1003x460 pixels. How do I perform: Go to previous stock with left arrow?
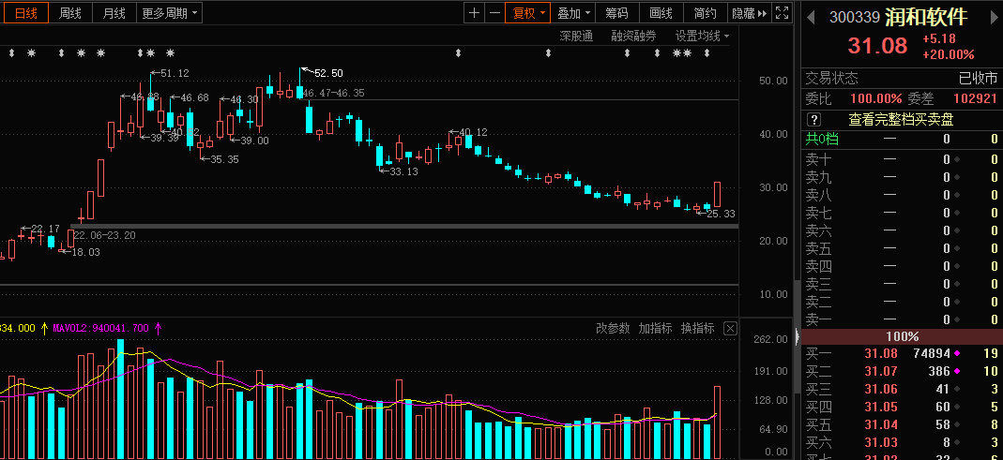810,18
